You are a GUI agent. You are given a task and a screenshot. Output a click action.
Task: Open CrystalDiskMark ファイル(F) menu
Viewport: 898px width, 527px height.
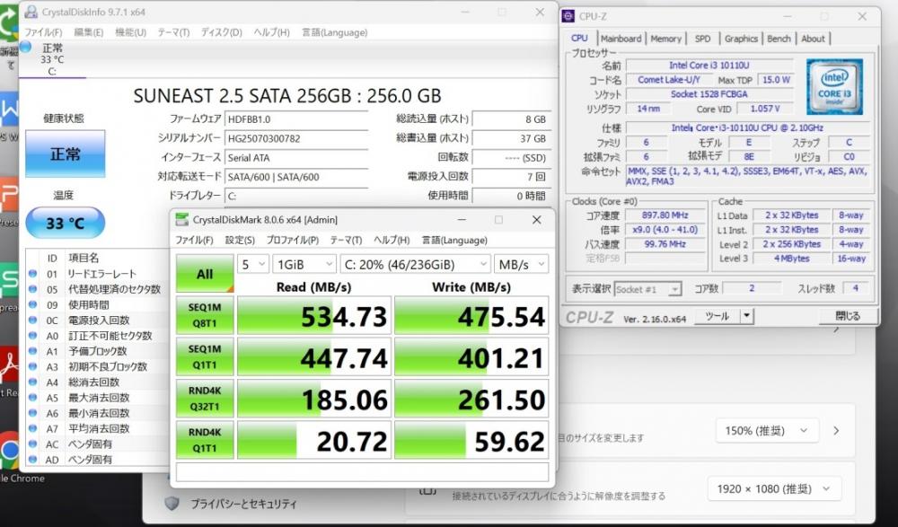pyautogui.click(x=194, y=240)
